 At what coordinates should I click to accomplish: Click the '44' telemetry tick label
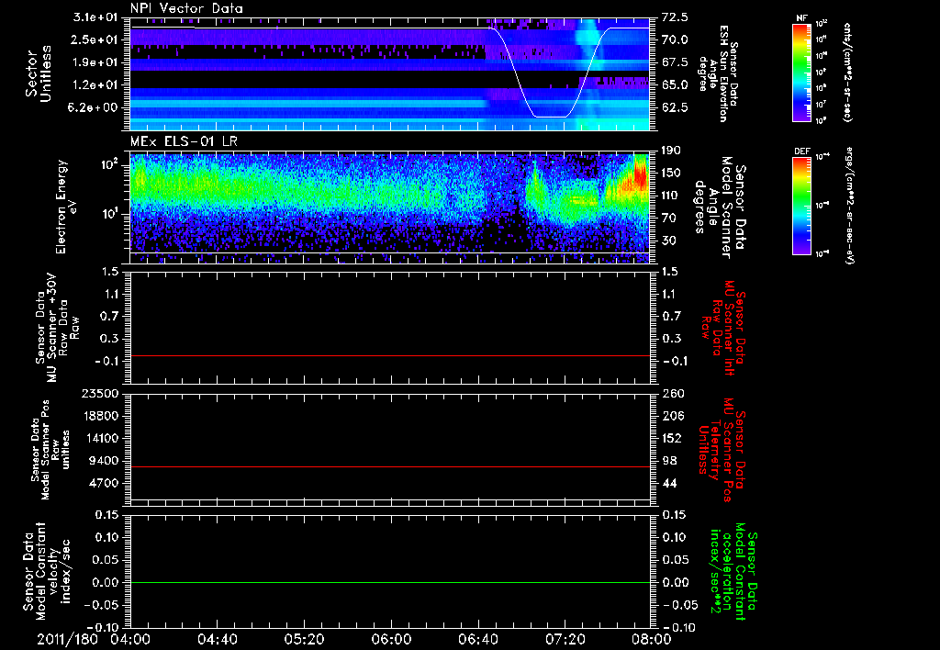click(669, 483)
